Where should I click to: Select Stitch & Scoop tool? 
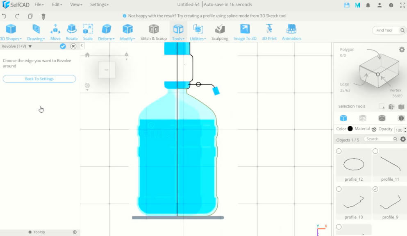click(154, 32)
